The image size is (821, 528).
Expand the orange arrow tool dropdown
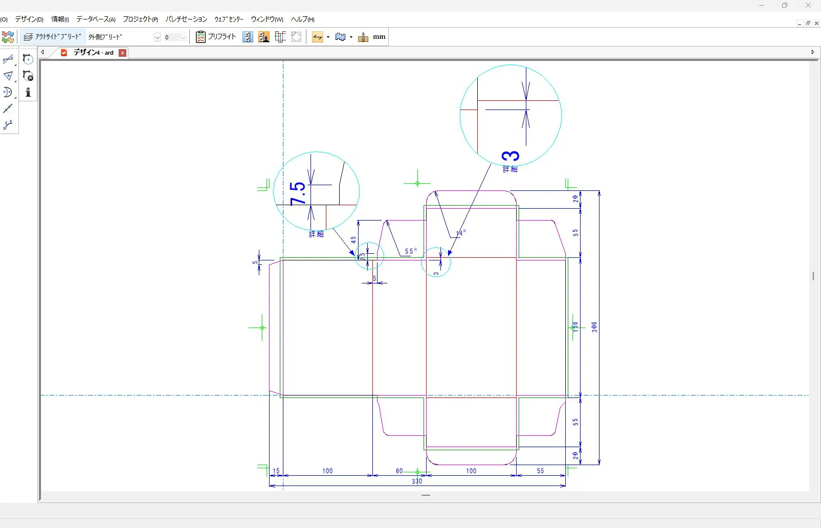pyautogui.click(x=328, y=37)
